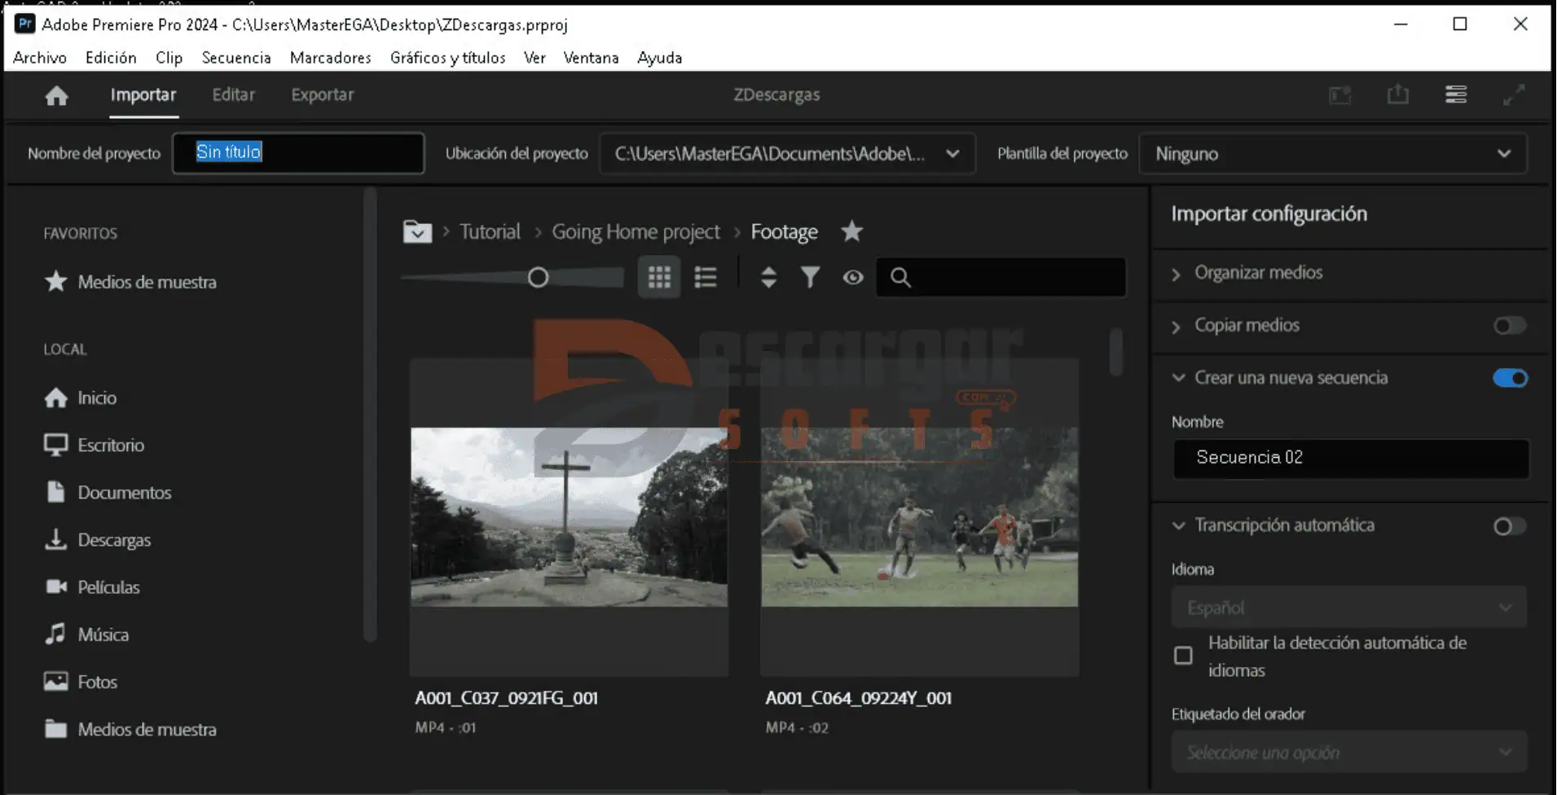Viewport: 1557px width, 795px height.
Task: Open sort options arrows icon
Action: [768, 278]
